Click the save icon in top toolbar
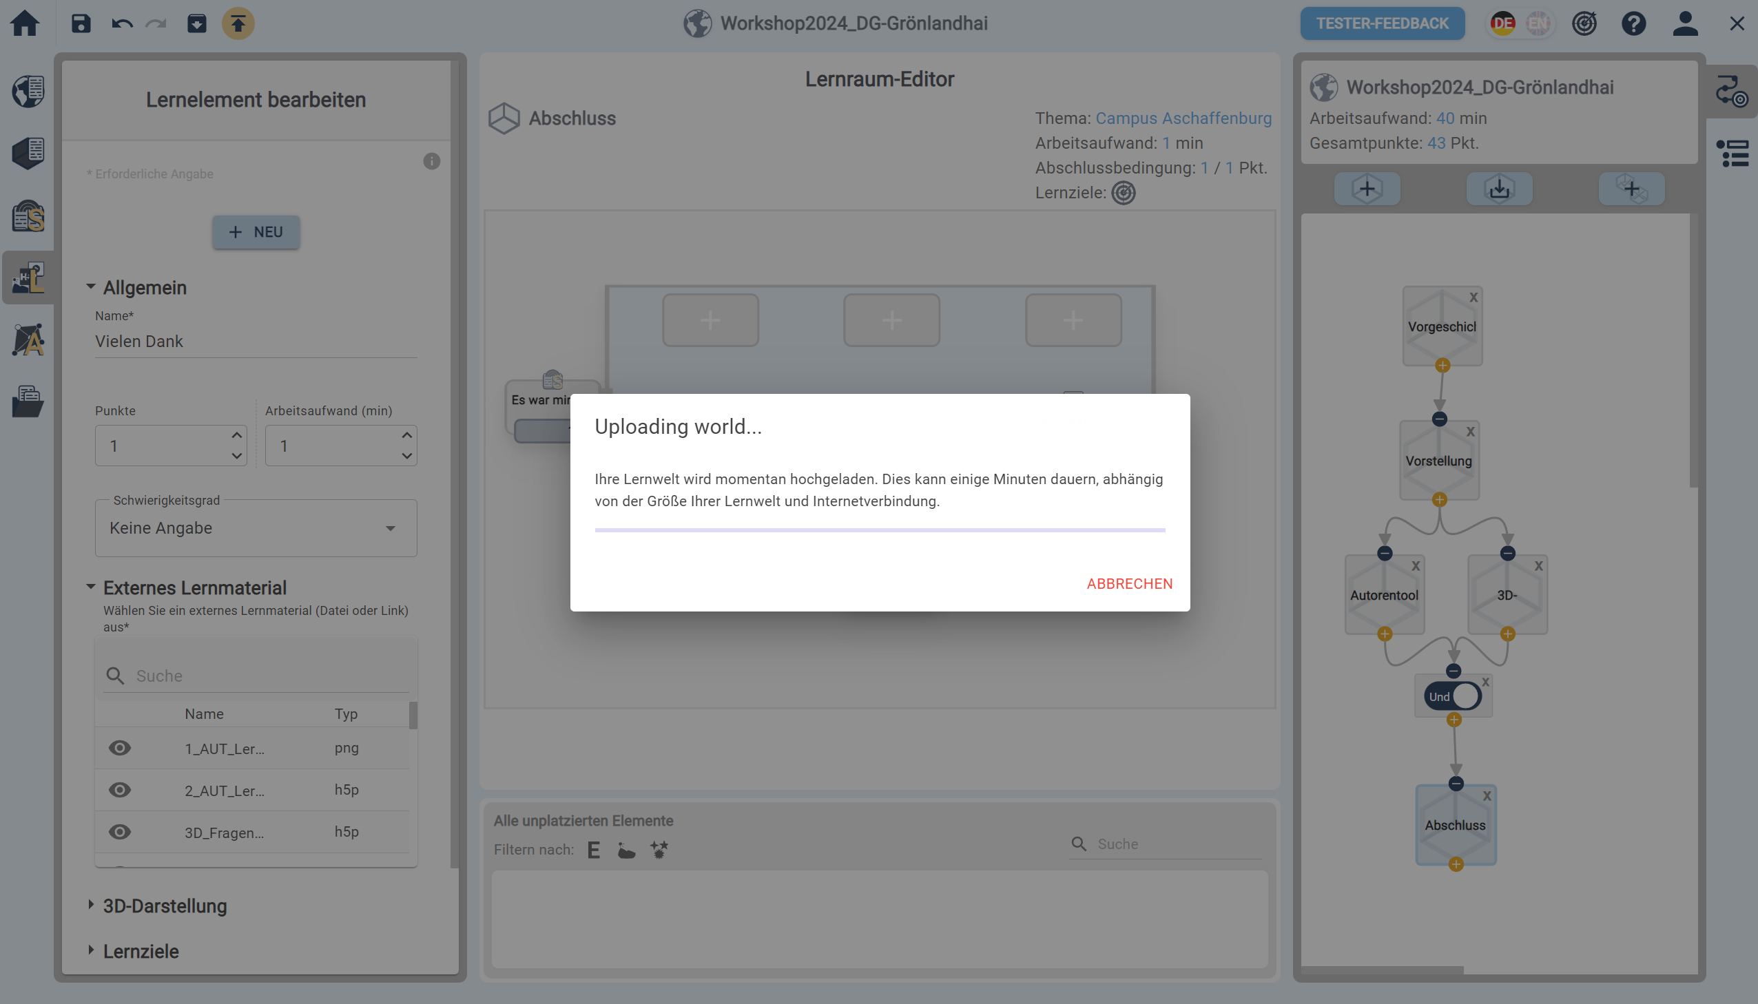Image resolution: width=1758 pixels, height=1004 pixels. coord(81,23)
